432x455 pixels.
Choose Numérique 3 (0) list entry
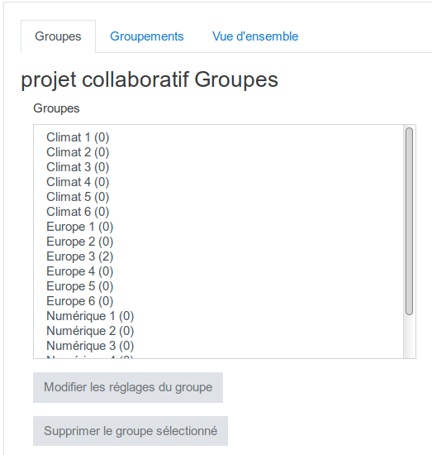pos(218,346)
